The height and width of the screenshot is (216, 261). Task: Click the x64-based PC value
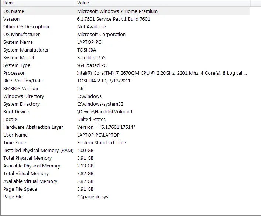92,65
